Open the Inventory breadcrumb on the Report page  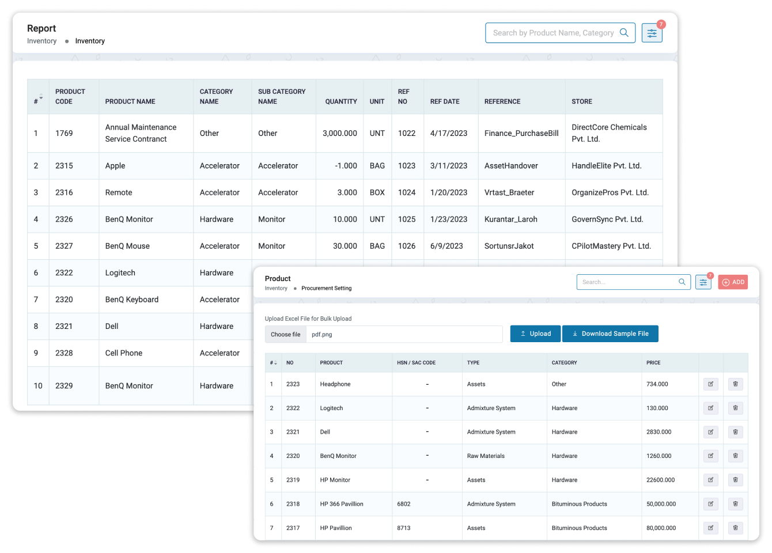click(41, 41)
